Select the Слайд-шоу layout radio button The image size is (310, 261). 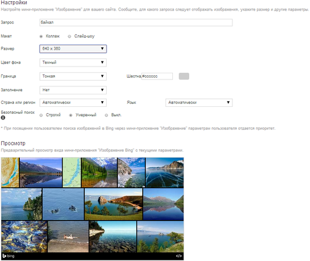[69, 37]
